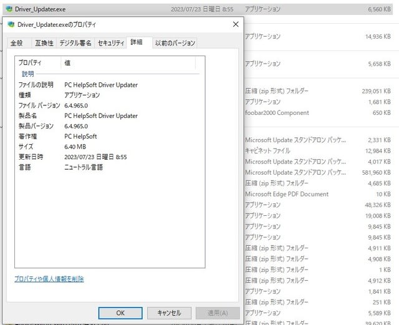Click the Driver_Updater.exe file icon in Explorer

tap(9, 9)
